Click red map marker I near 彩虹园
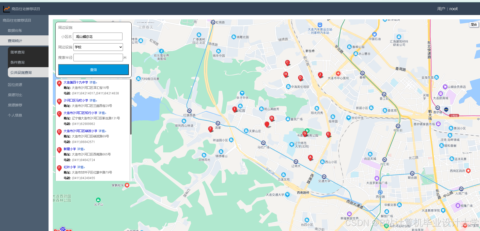The width and height of the screenshot is (480, 231). (235, 109)
